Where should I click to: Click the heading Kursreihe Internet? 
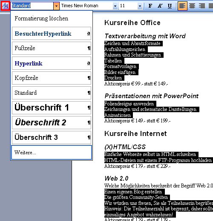135,133
